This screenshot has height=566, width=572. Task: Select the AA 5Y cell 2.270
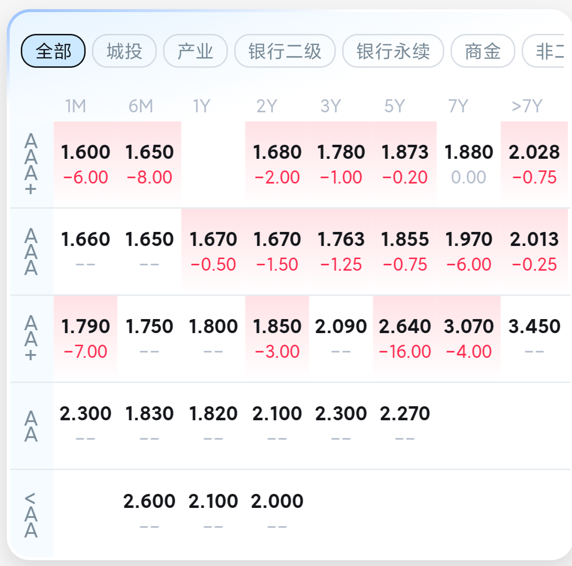[x=405, y=426]
